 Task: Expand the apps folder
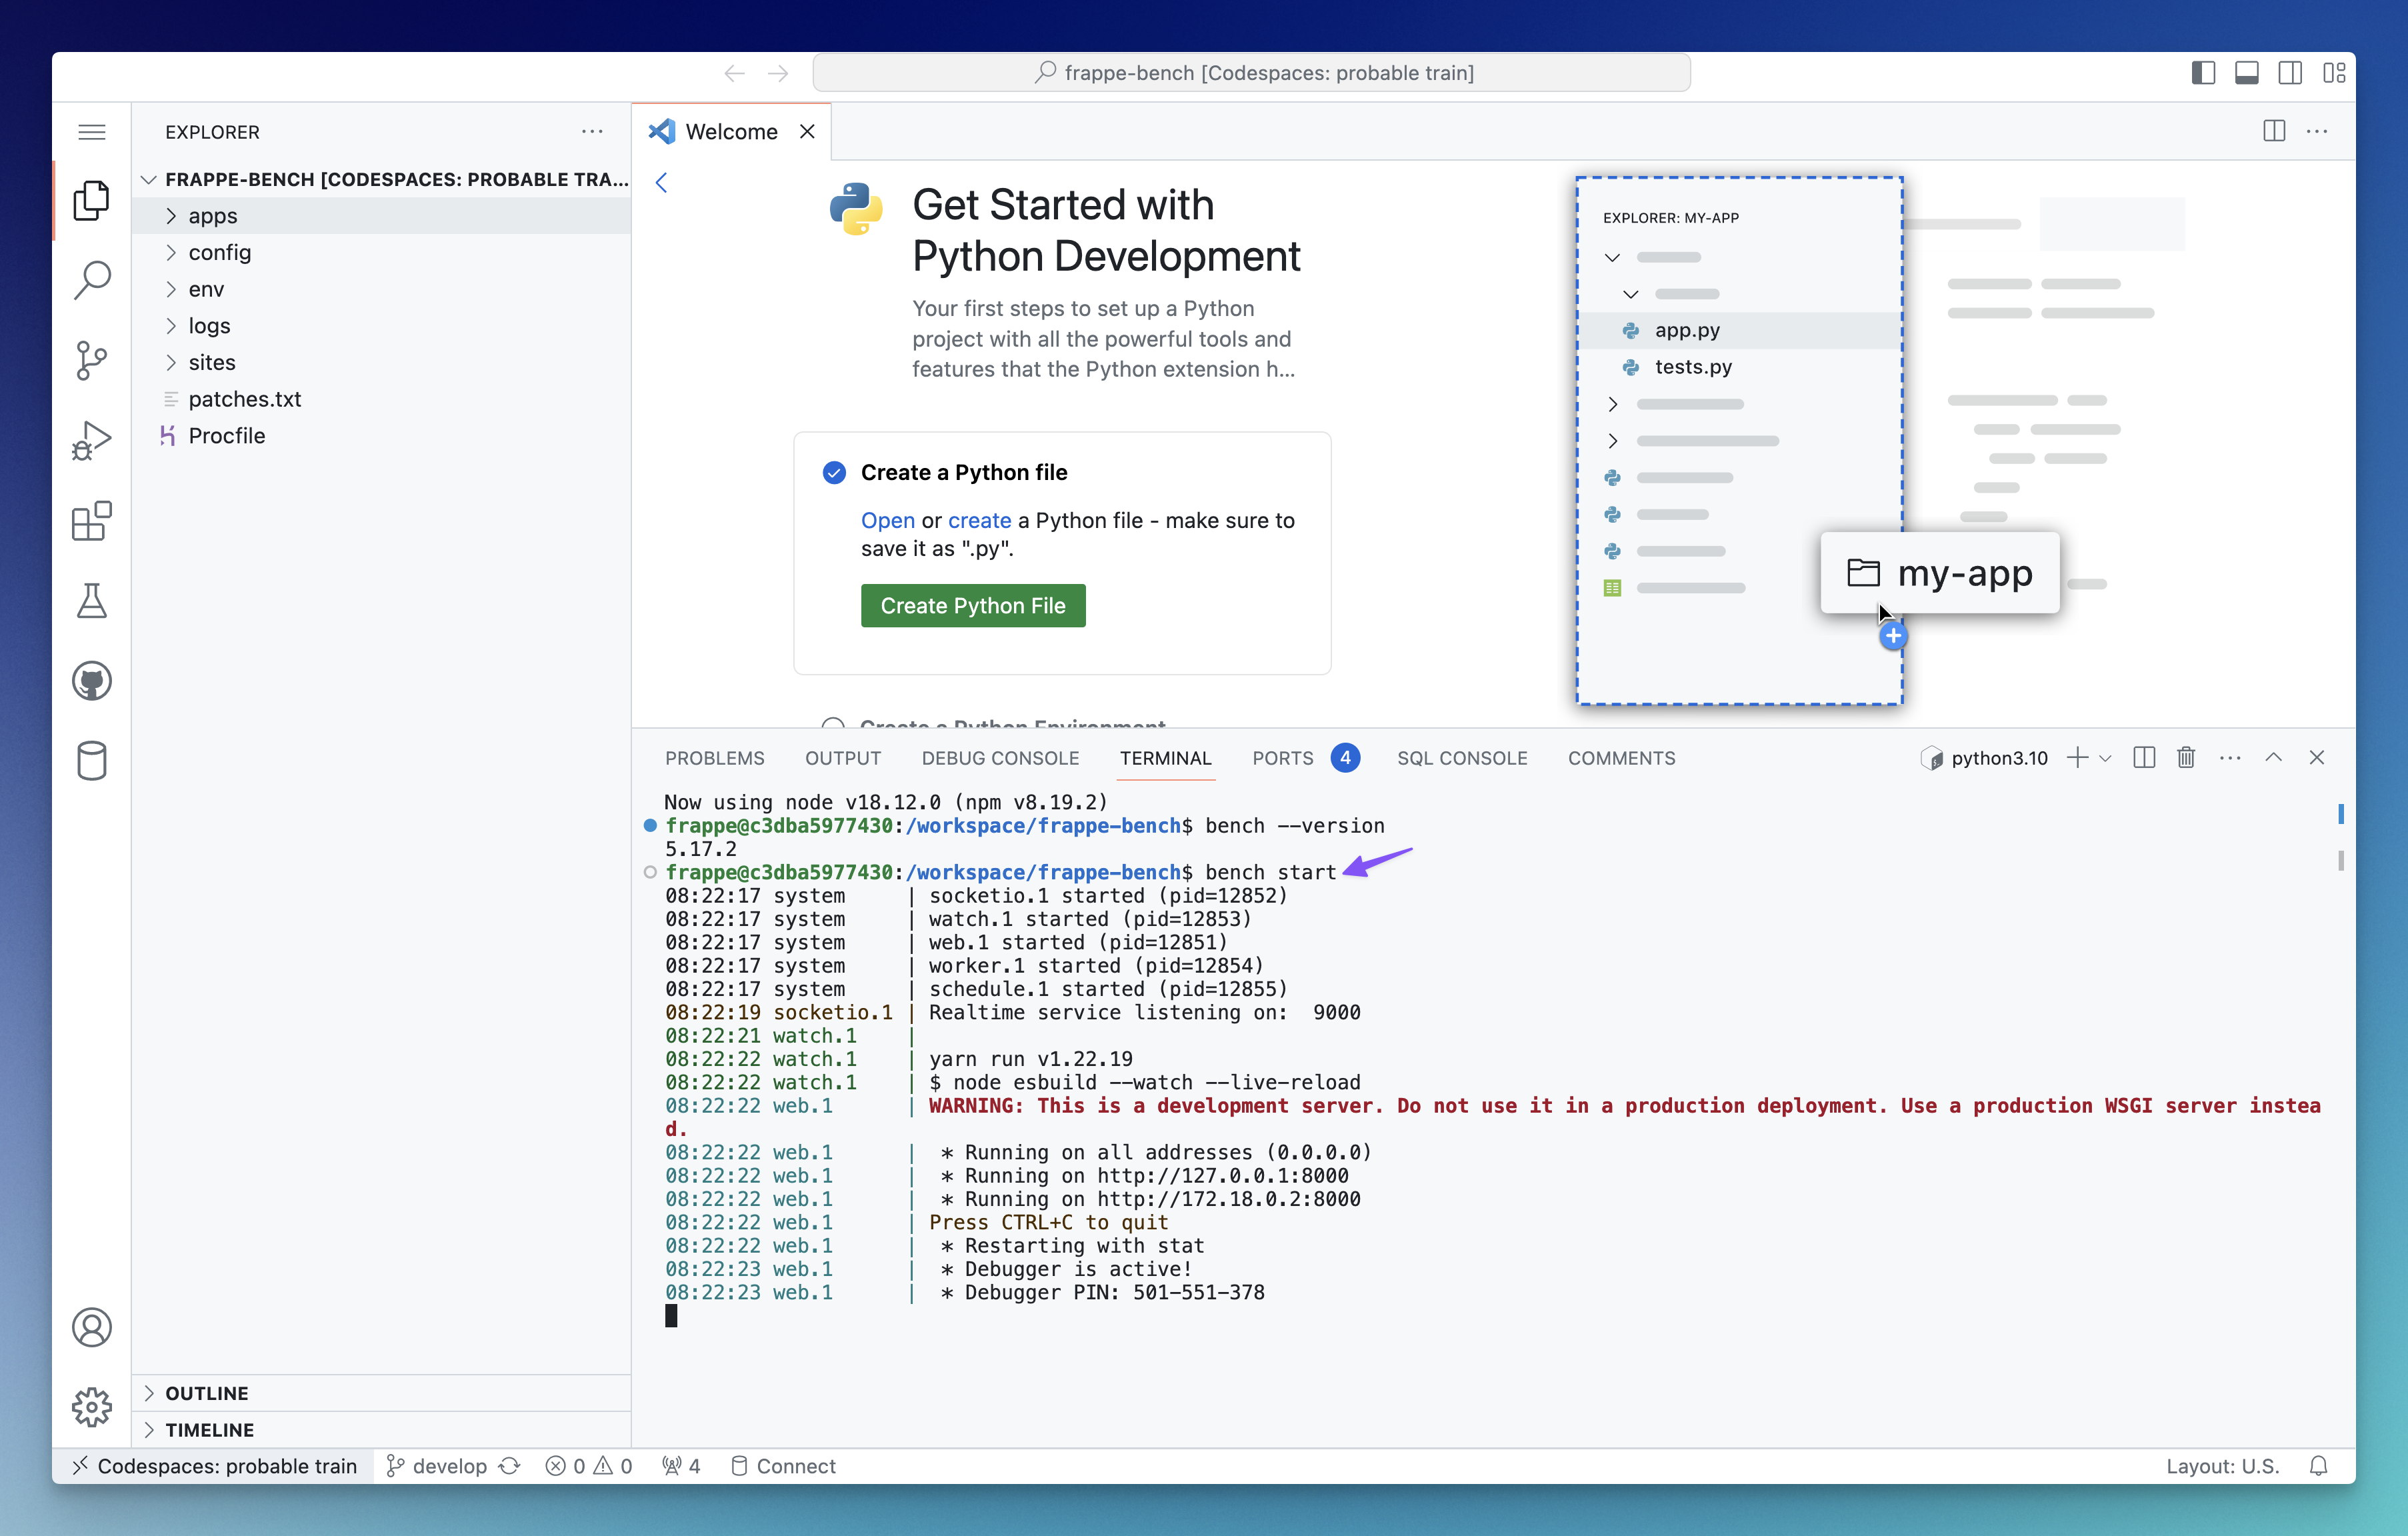[381, 215]
